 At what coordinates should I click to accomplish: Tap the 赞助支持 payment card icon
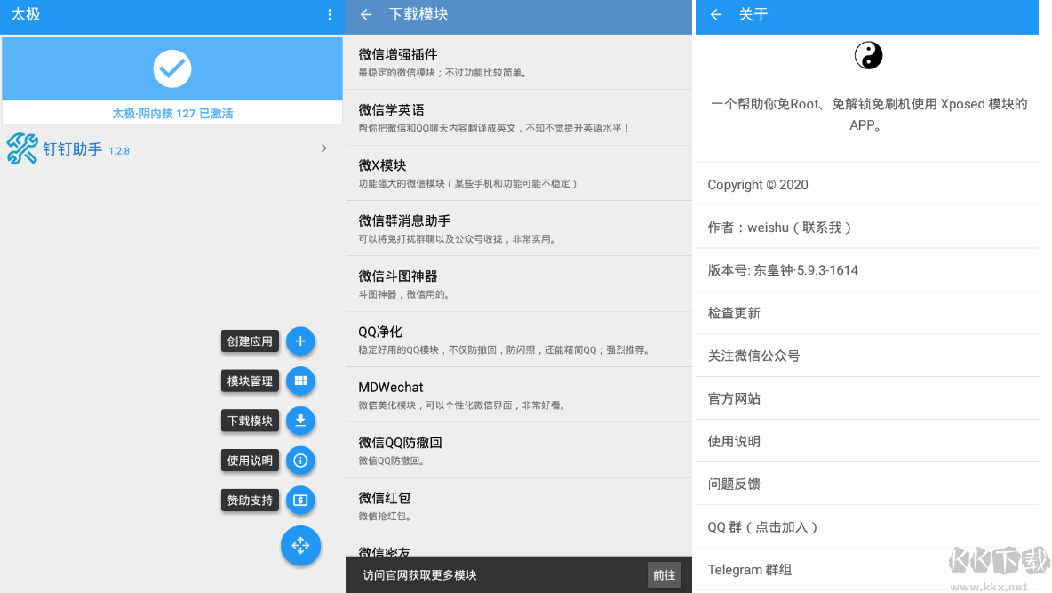[300, 501]
